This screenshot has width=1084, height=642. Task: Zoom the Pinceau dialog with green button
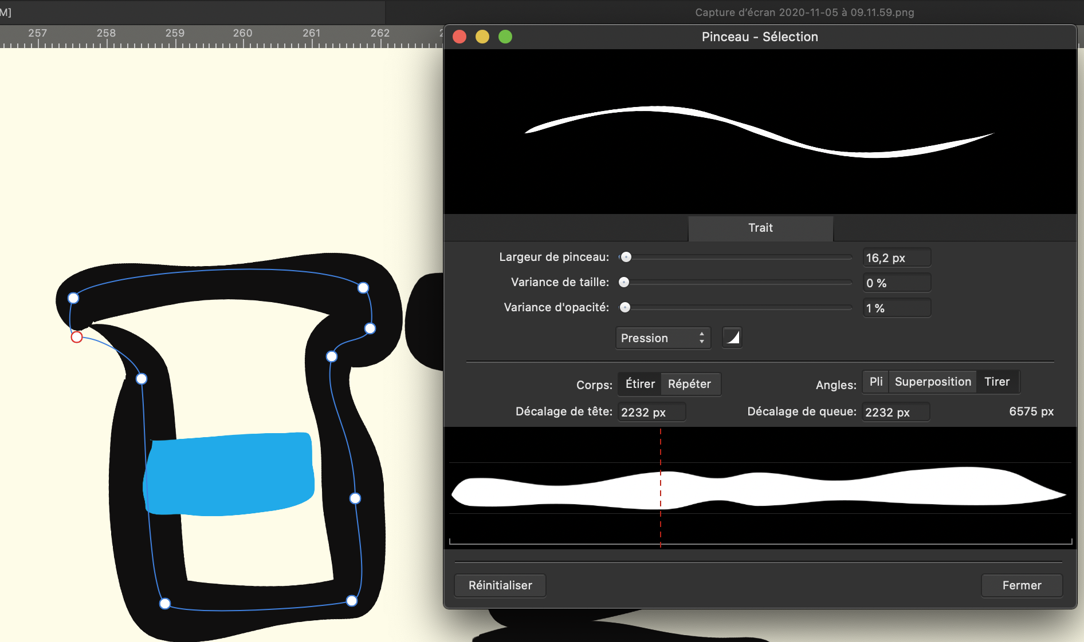(505, 37)
